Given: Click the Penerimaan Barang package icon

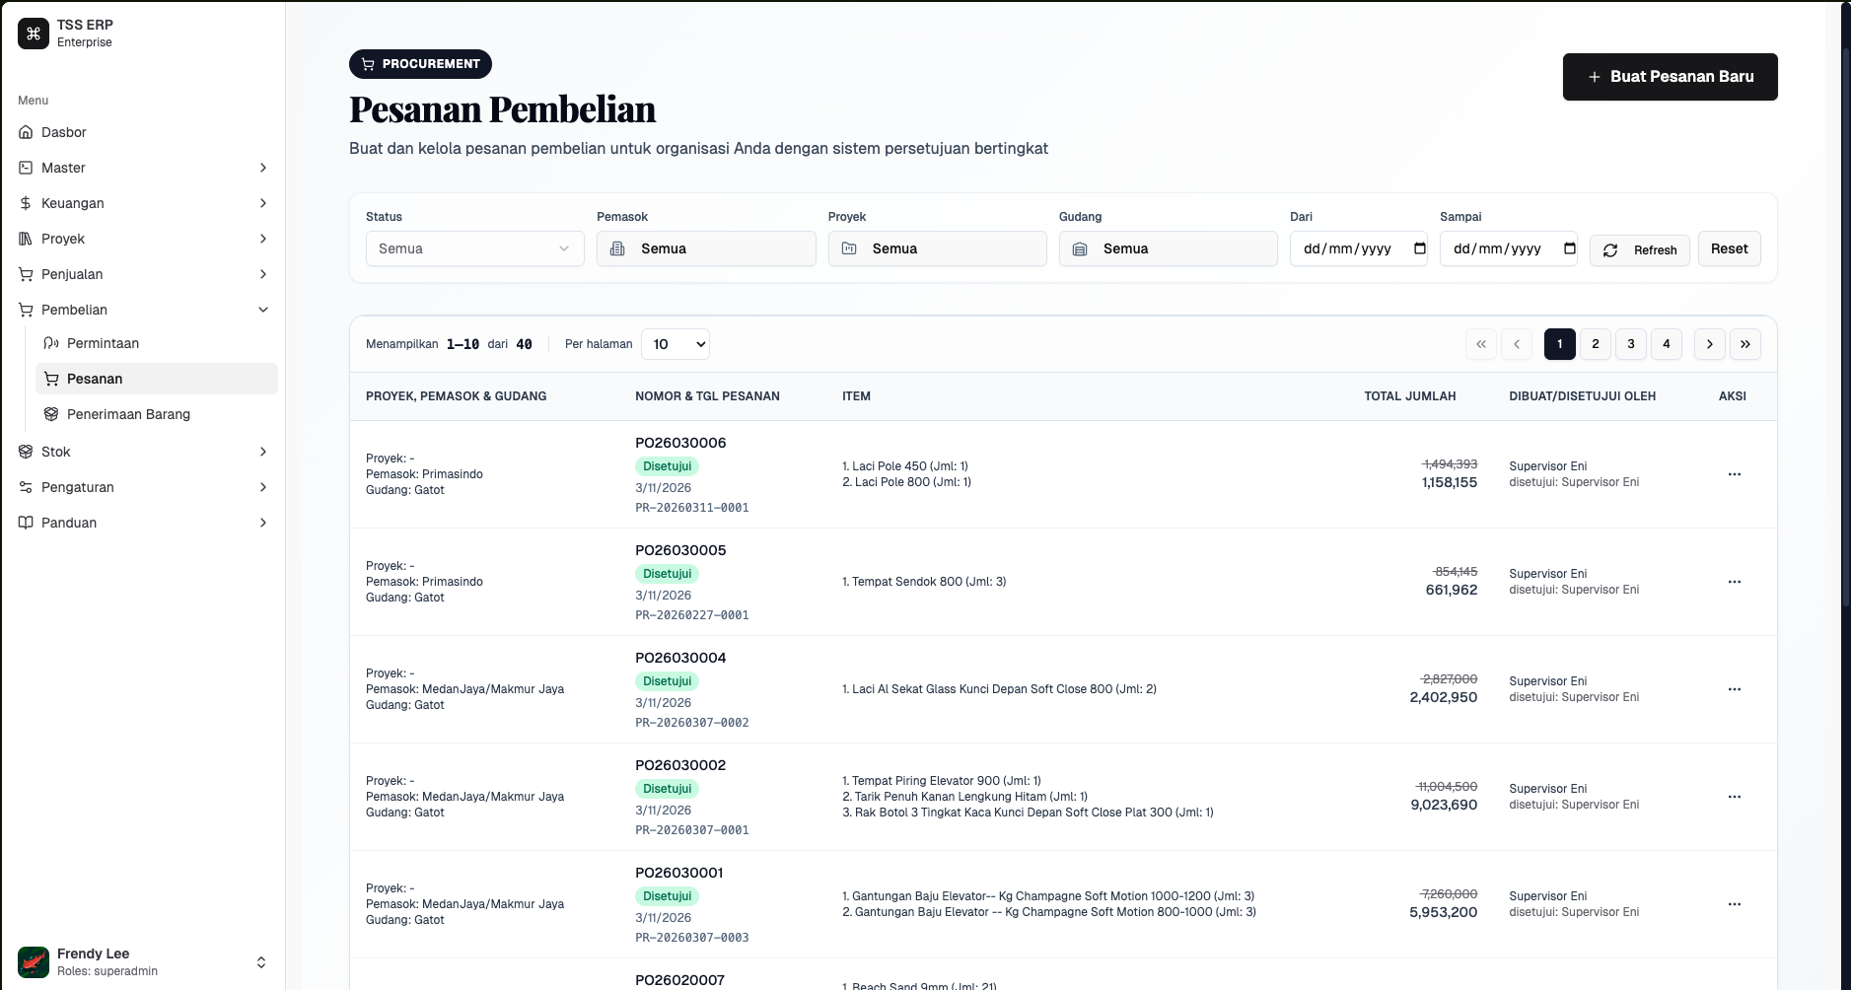Looking at the screenshot, I should pyautogui.click(x=50, y=414).
